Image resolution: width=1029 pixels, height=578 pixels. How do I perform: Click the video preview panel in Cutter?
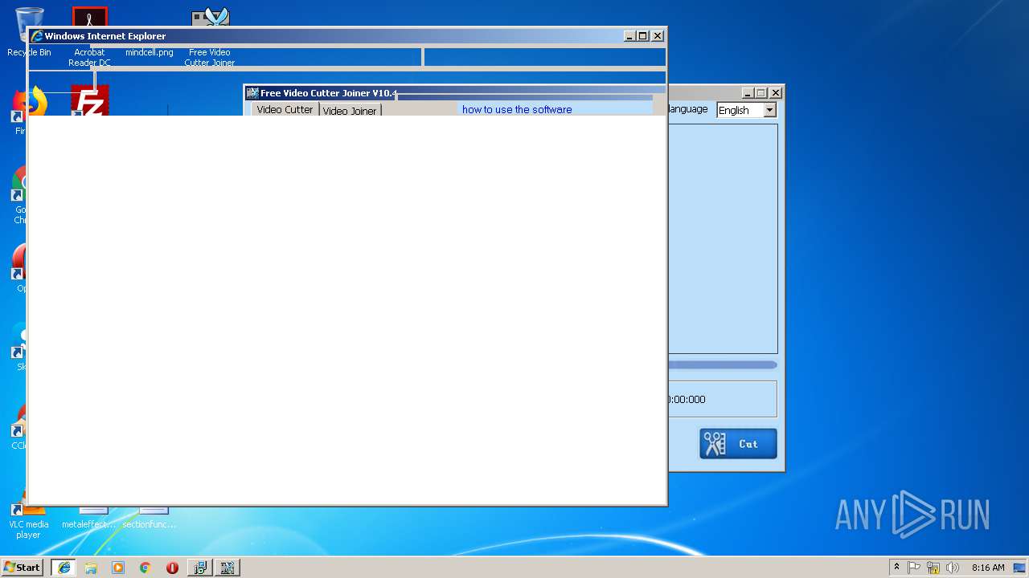coord(722,238)
